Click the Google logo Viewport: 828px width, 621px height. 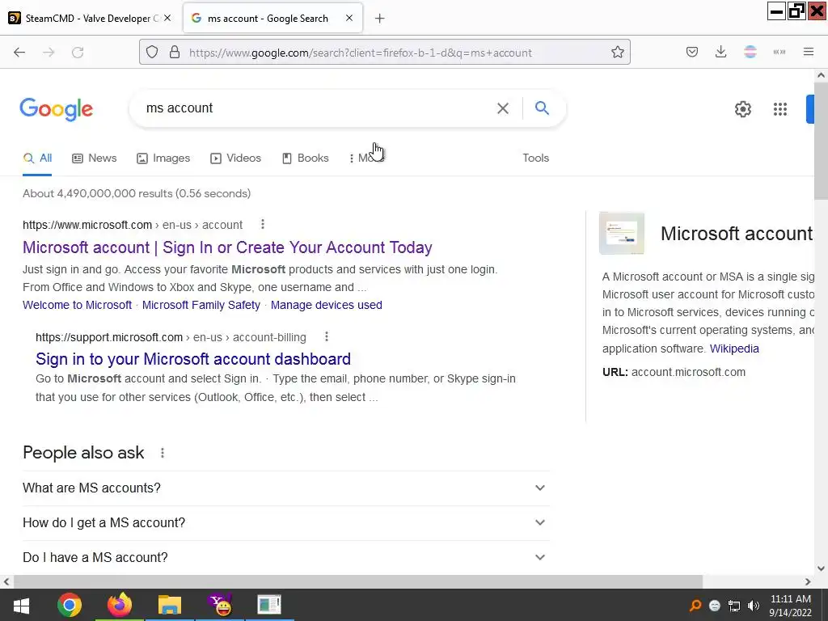pyautogui.click(x=57, y=109)
